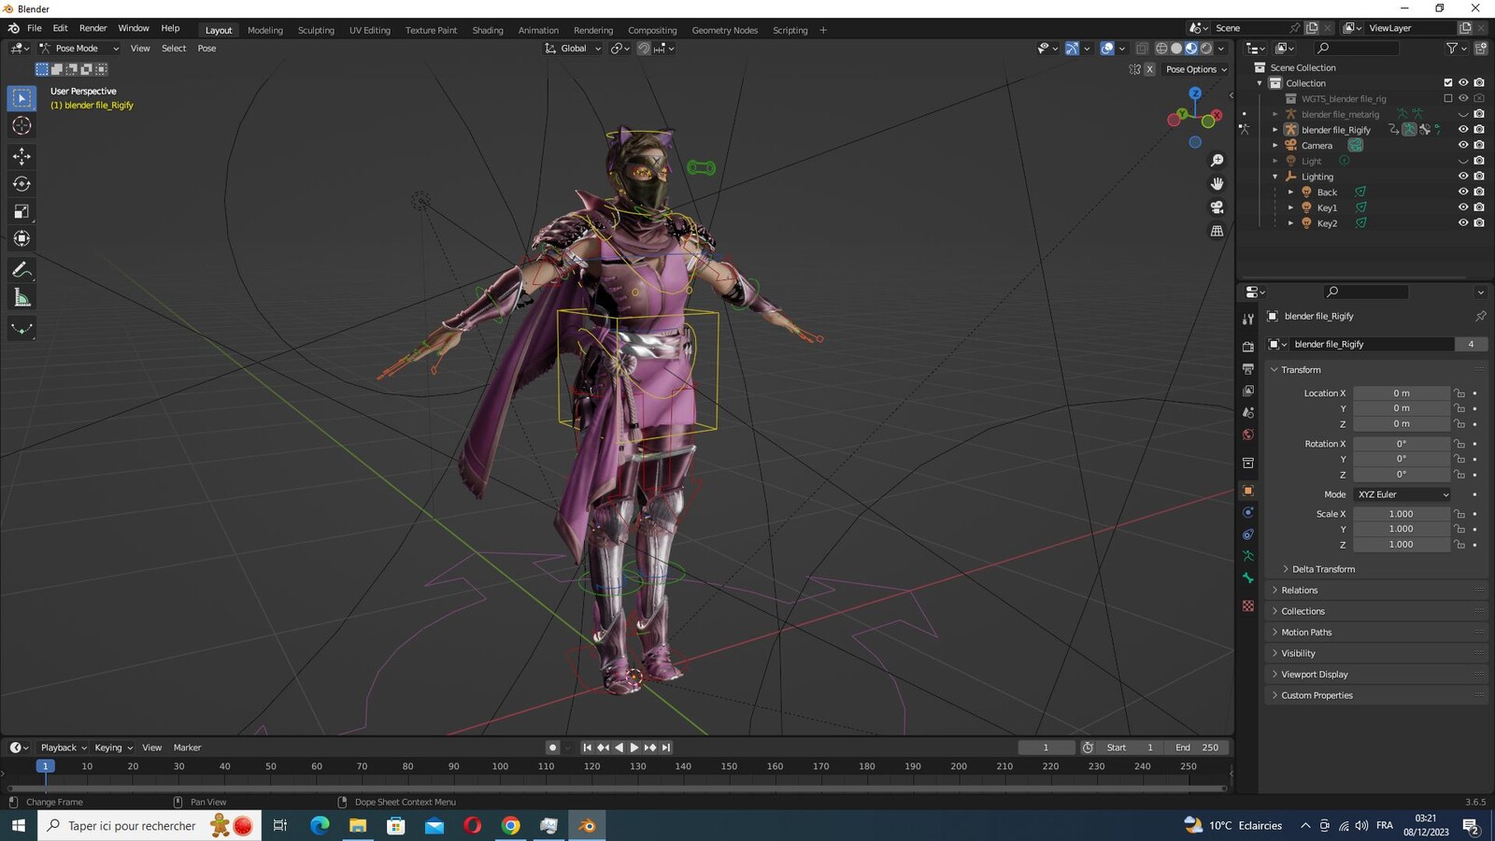Open Global transform orientation dropdown
This screenshot has width=1495, height=841.
(x=573, y=49)
